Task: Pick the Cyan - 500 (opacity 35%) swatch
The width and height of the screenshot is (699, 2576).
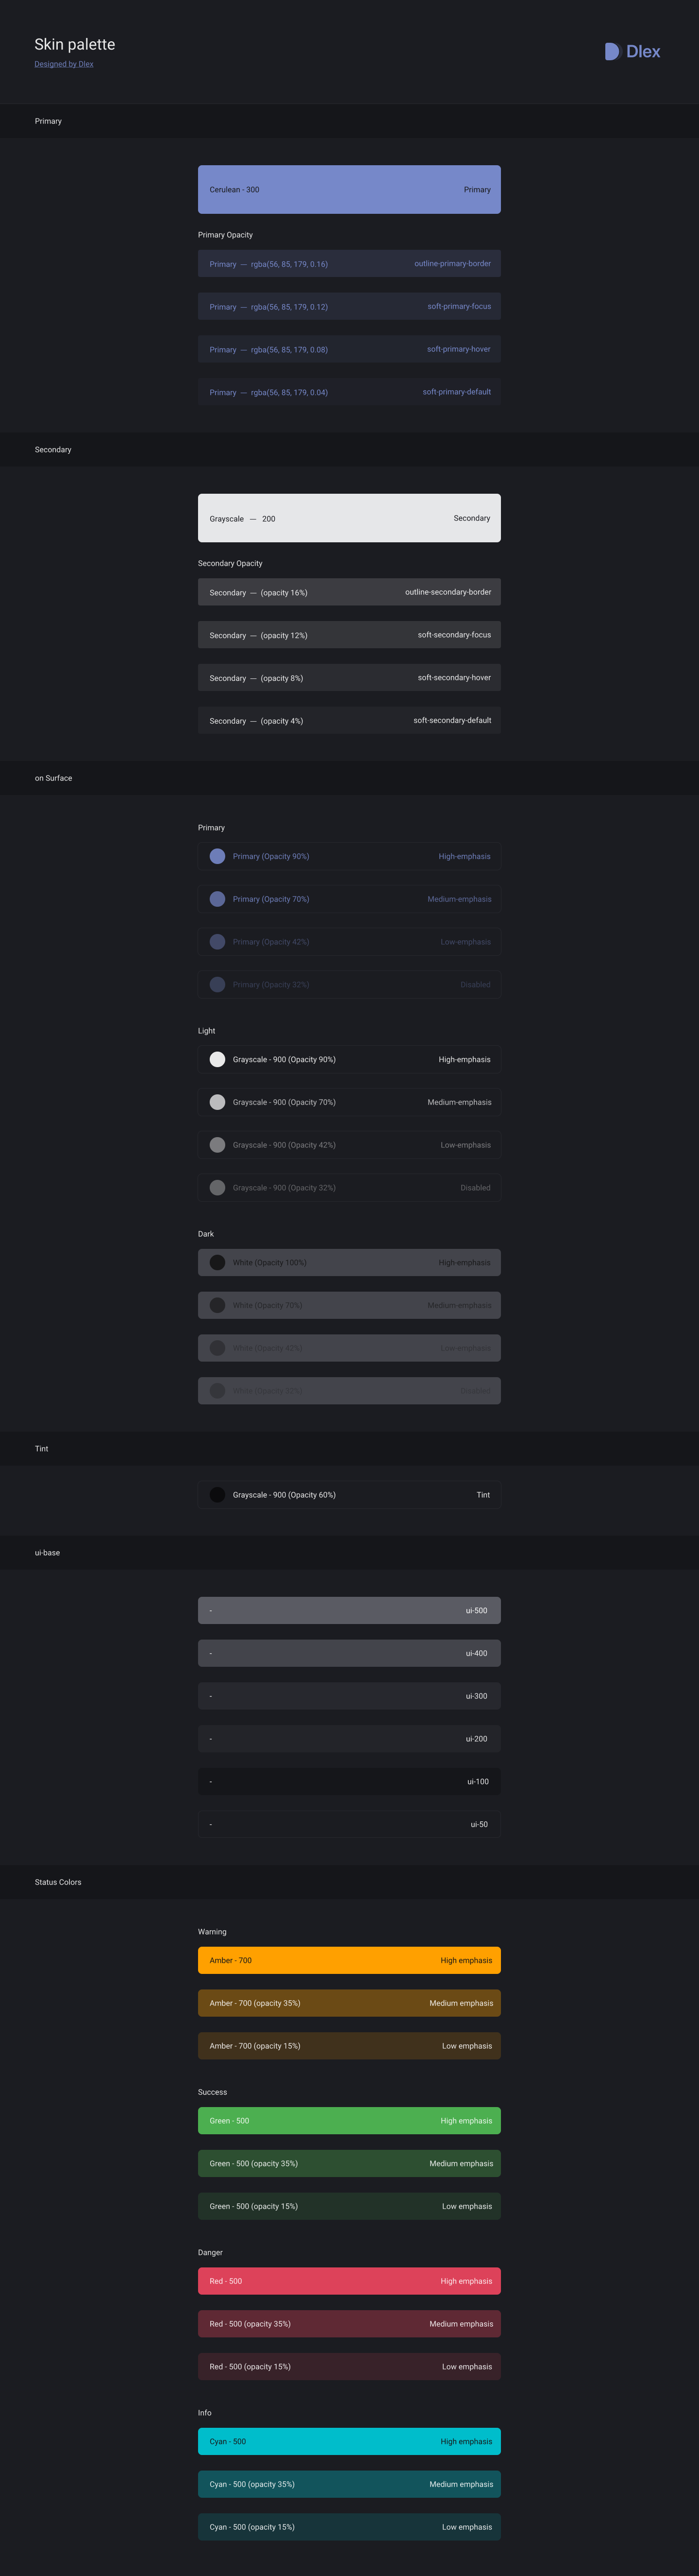Action: (349, 2484)
